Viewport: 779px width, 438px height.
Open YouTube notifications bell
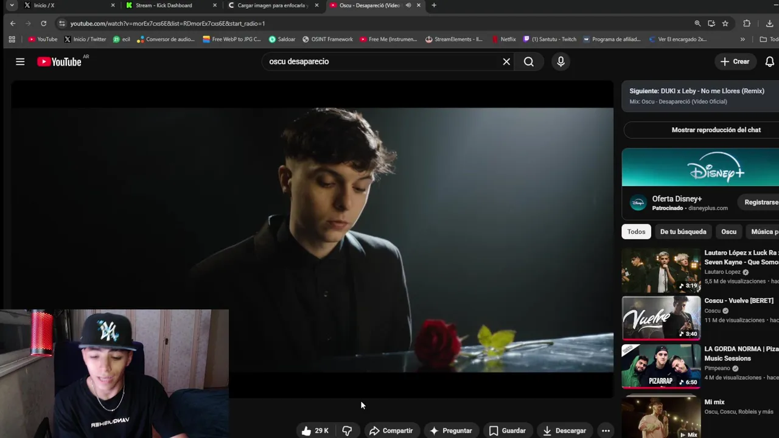769,61
